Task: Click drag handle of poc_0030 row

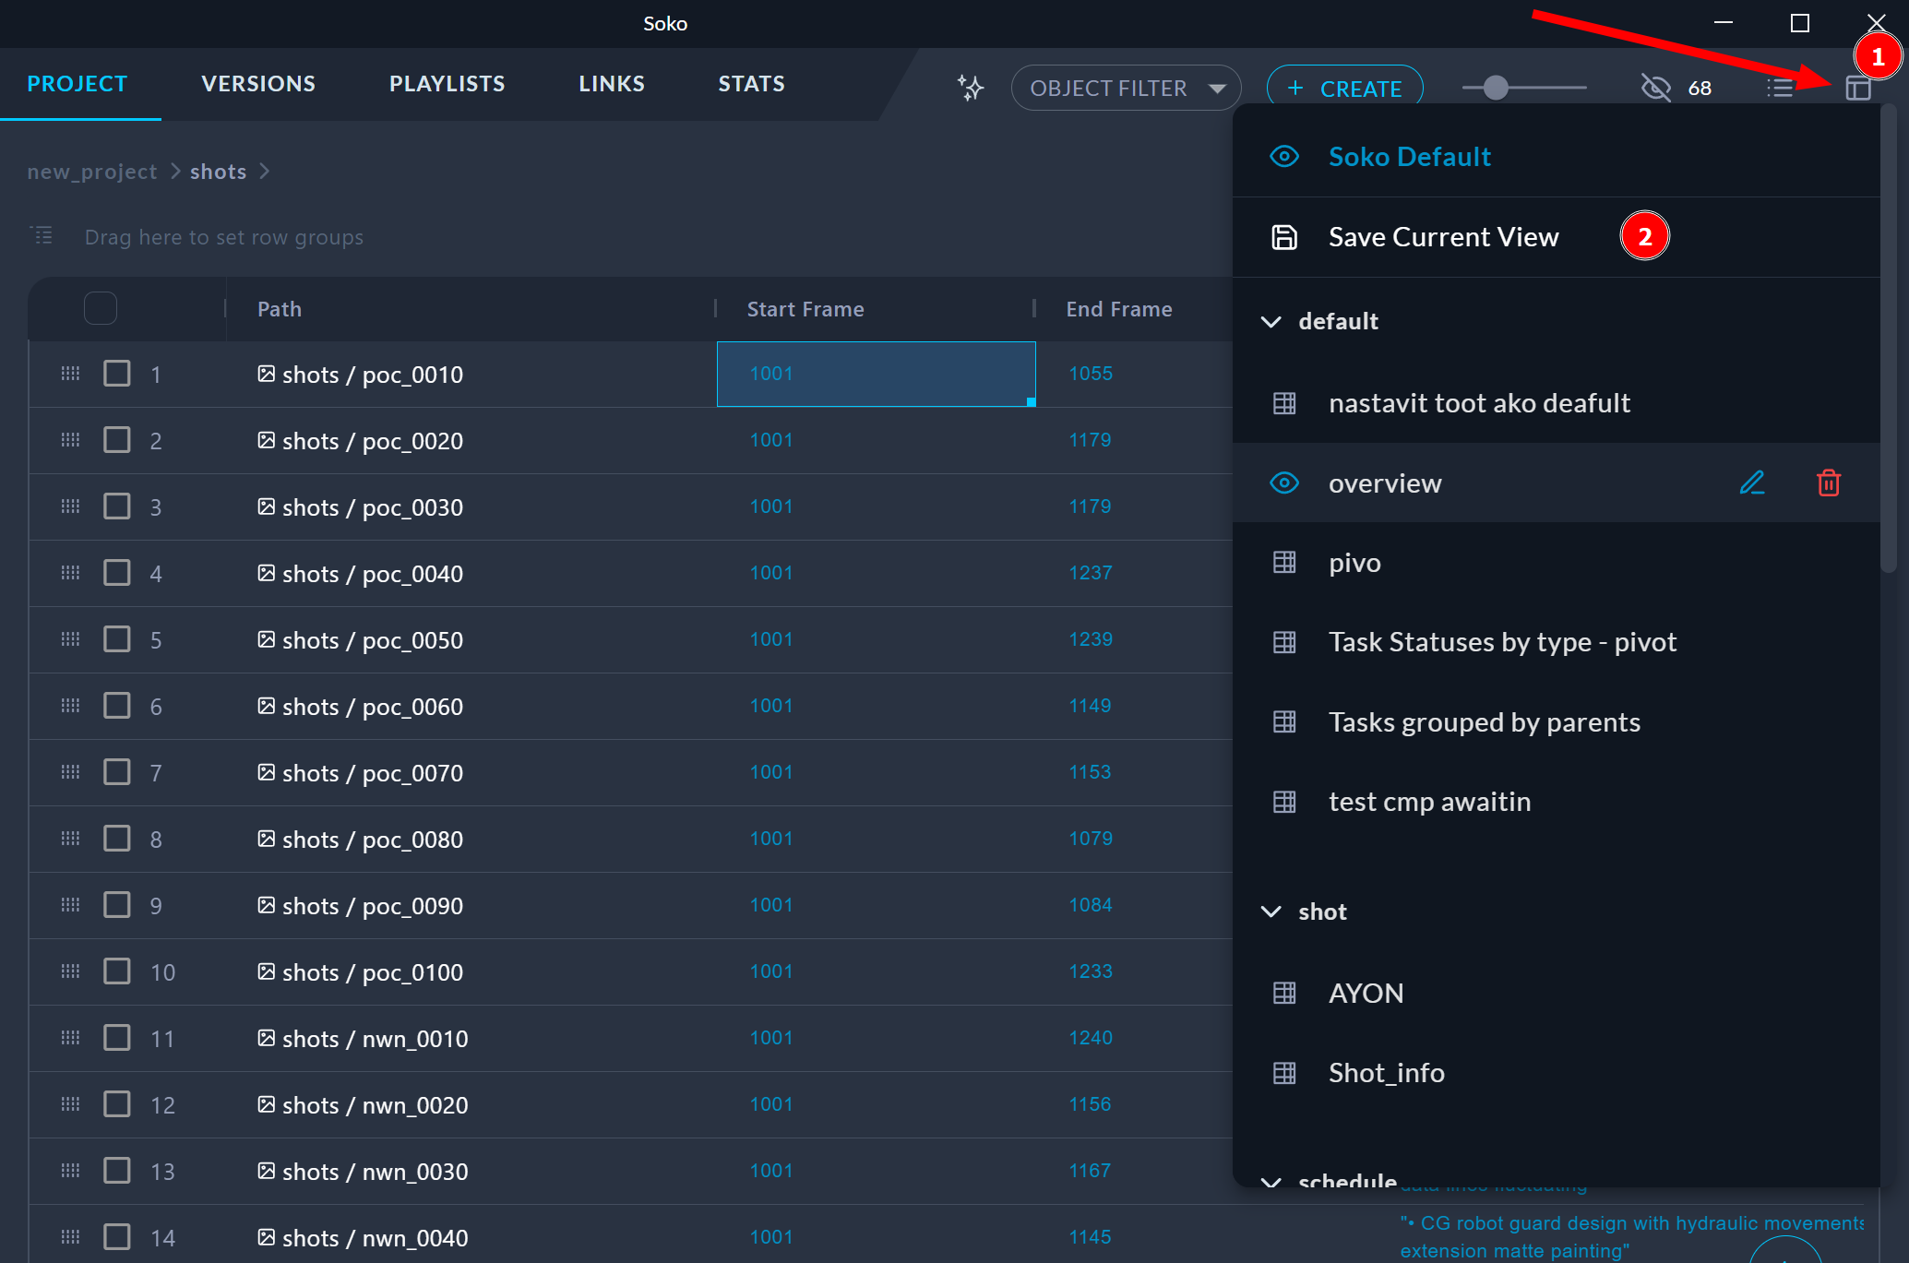Action: click(70, 506)
